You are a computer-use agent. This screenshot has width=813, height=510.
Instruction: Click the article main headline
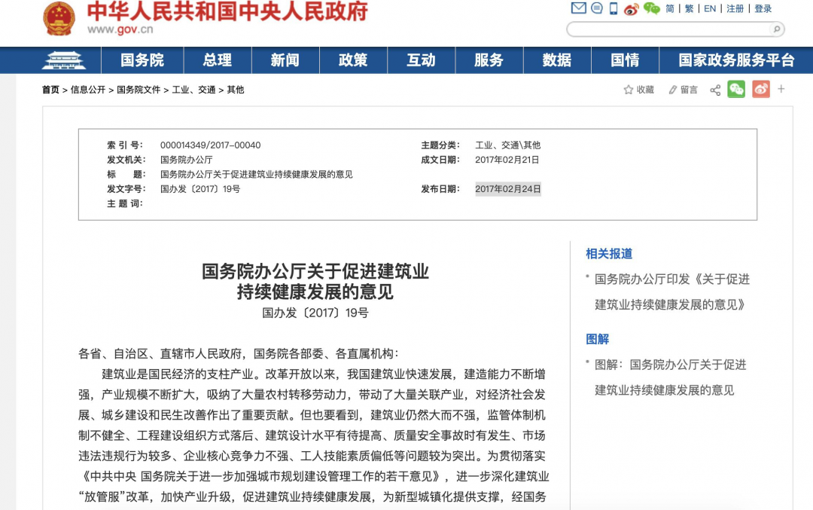pyautogui.click(x=315, y=281)
